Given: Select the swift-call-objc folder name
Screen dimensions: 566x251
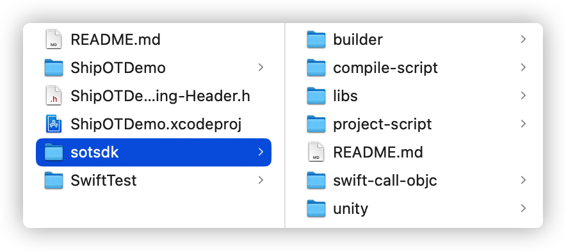Looking at the screenshot, I should tap(385, 181).
